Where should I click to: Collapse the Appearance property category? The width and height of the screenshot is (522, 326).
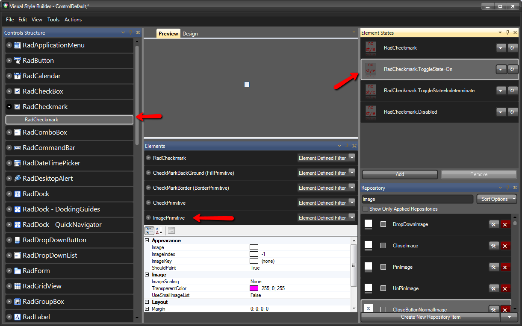[x=147, y=241]
